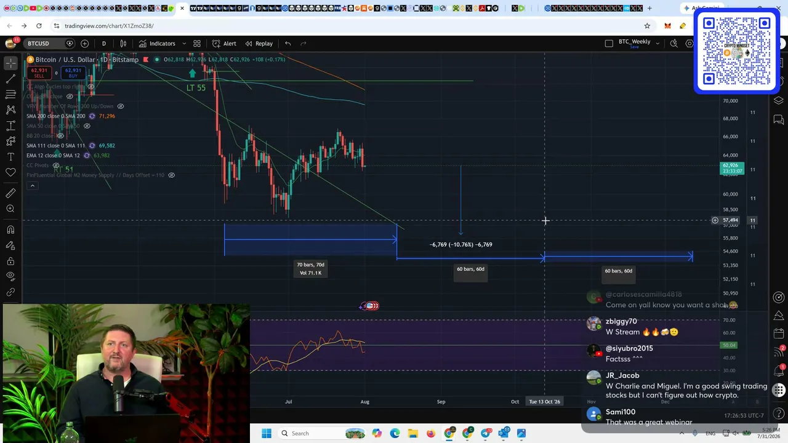Click the 62,931 SELL button

pyautogui.click(x=39, y=73)
